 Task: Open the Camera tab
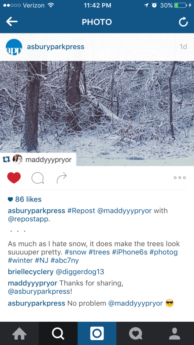point(97,333)
